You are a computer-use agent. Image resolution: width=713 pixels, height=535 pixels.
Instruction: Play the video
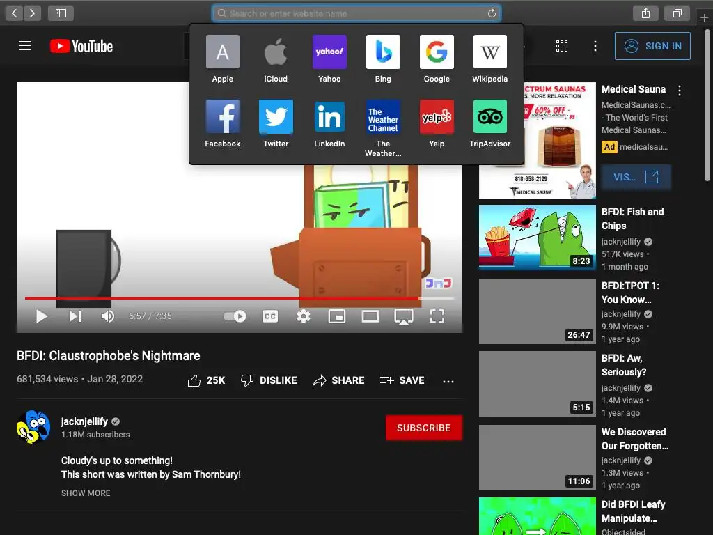click(41, 316)
